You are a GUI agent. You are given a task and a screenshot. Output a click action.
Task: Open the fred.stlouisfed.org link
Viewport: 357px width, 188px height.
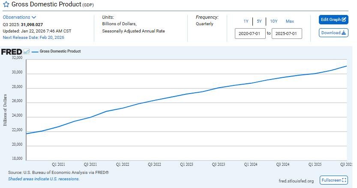coord(296,181)
